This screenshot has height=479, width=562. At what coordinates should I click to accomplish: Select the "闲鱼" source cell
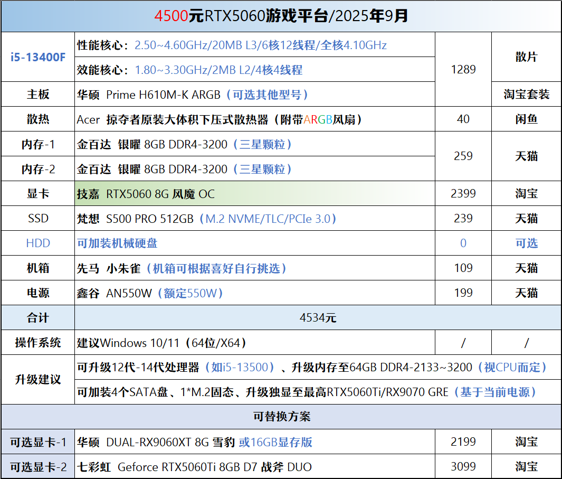click(526, 119)
